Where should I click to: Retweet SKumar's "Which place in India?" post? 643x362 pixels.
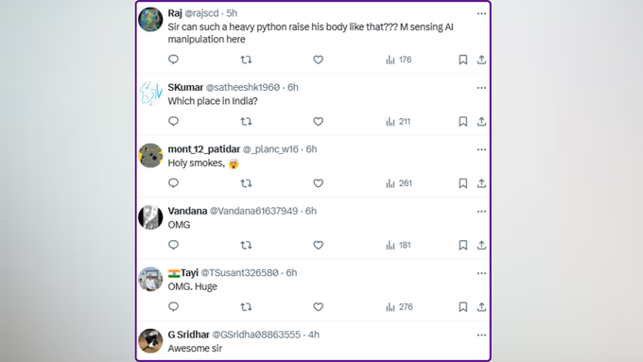[246, 121]
